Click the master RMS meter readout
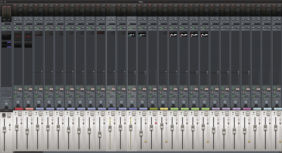The width and height of the screenshot is (282, 153). pyautogui.click(x=6, y=19)
